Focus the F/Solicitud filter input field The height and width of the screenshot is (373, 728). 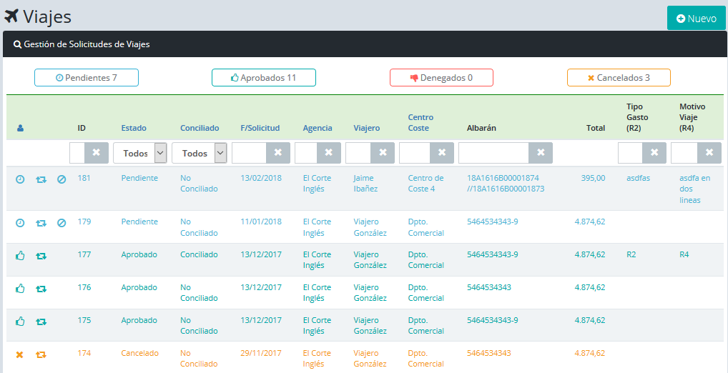(x=250, y=153)
